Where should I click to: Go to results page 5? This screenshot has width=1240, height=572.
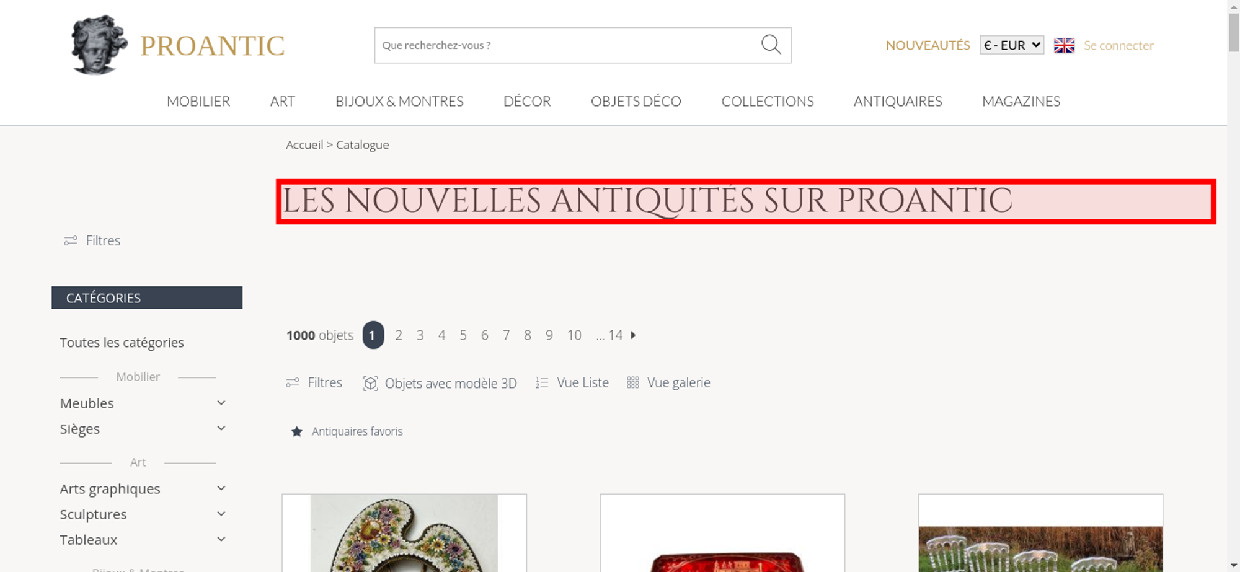click(463, 335)
